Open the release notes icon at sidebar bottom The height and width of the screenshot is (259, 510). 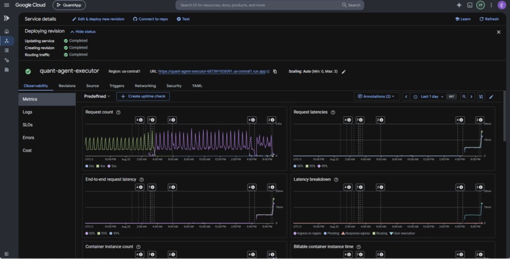coord(6,254)
